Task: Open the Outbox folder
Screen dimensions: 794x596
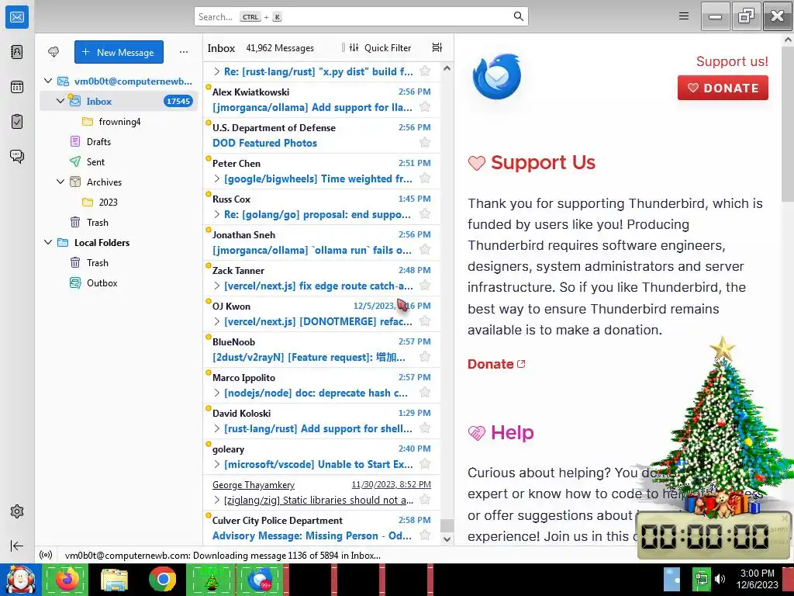Action: tap(119, 282)
